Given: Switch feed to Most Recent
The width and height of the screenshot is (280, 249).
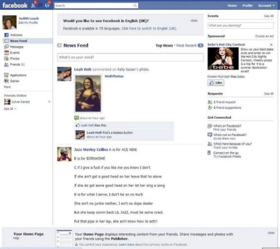Looking at the screenshot, I should pos(186,46).
